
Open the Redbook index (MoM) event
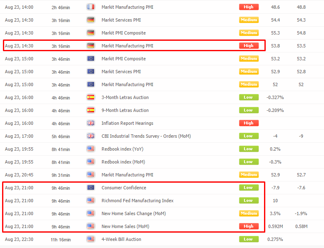pyautogui.click(x=123, y=162)
